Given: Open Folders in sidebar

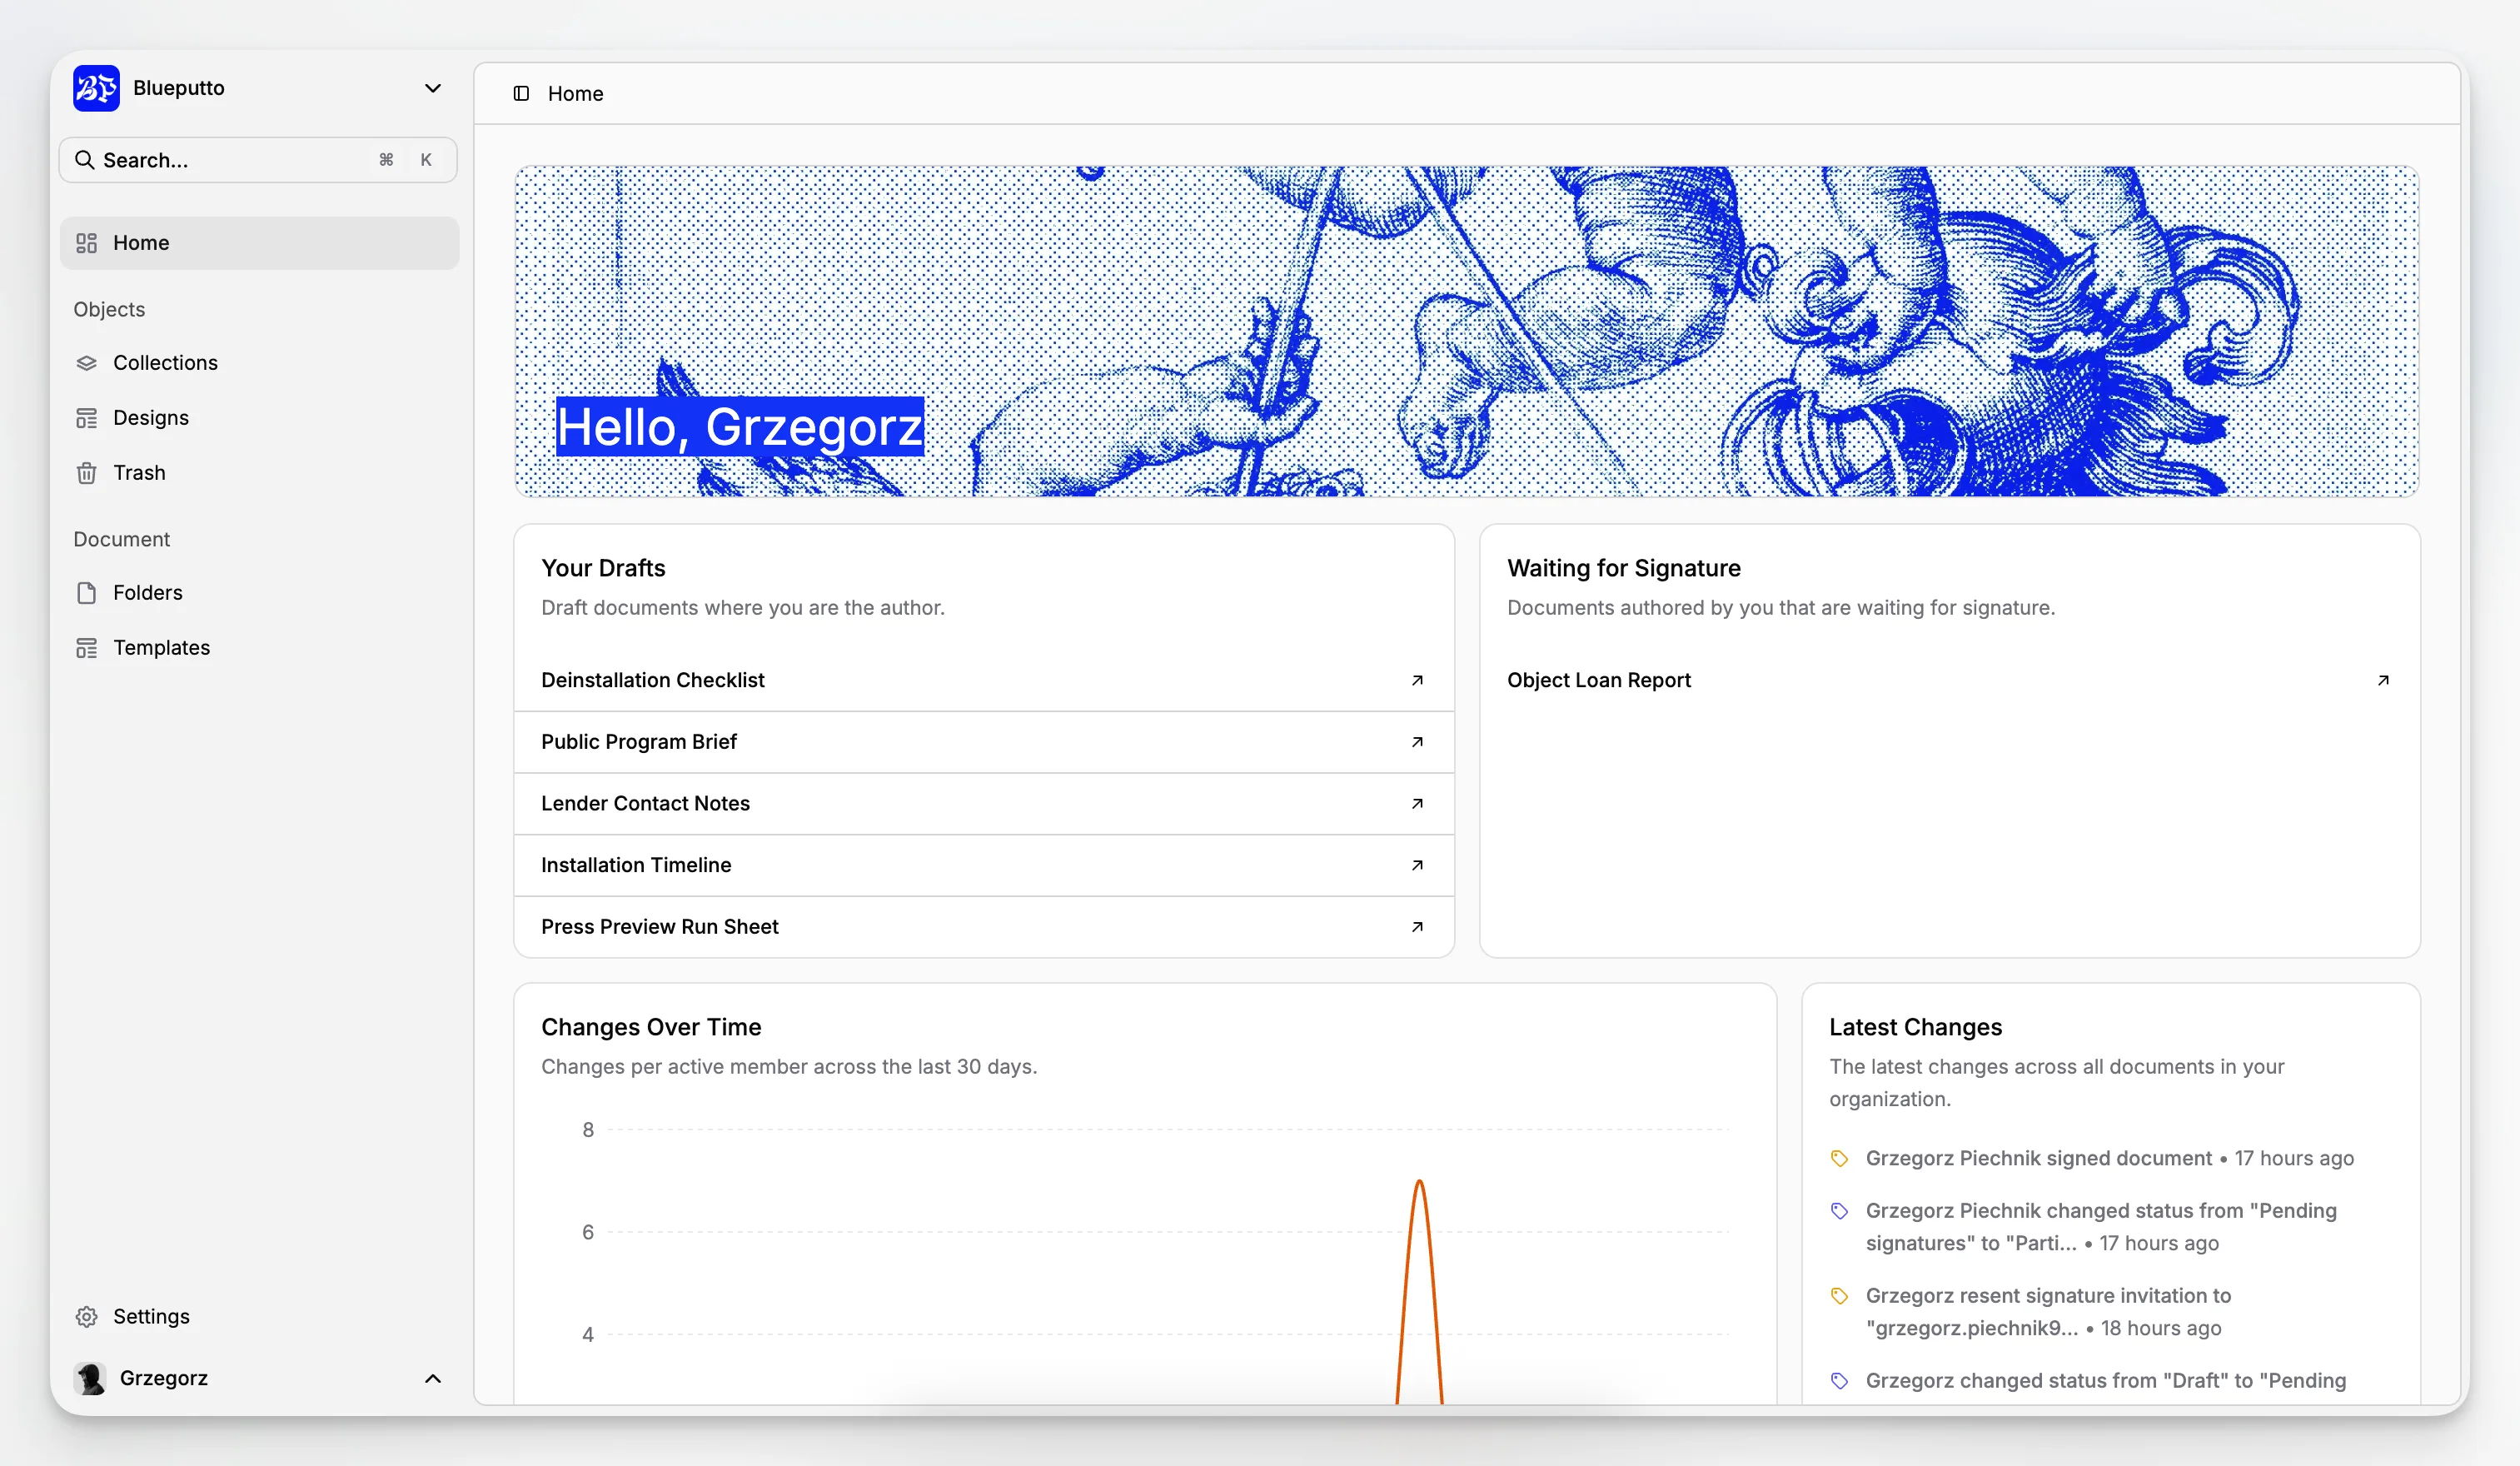Looking at the screenshot, I should pos(259,593).
